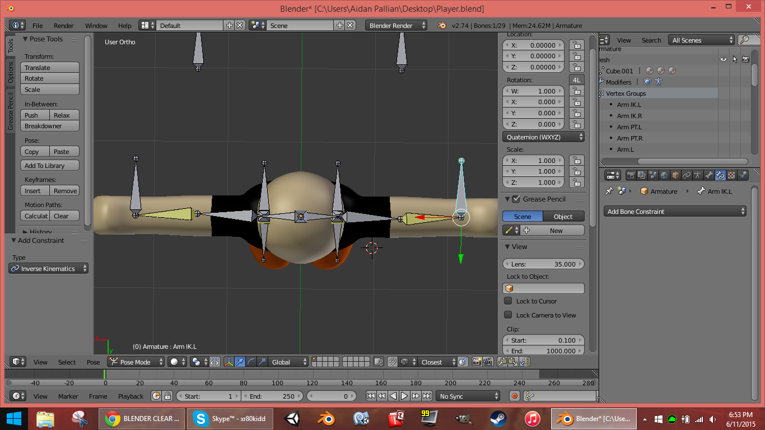This screenshot has width=765, height=430.
Task: Click the record auto-keyframe button in timeline
Action: click(x=515, y=396)
